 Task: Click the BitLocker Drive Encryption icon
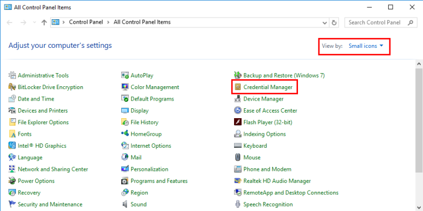click(x=12, y=87)
